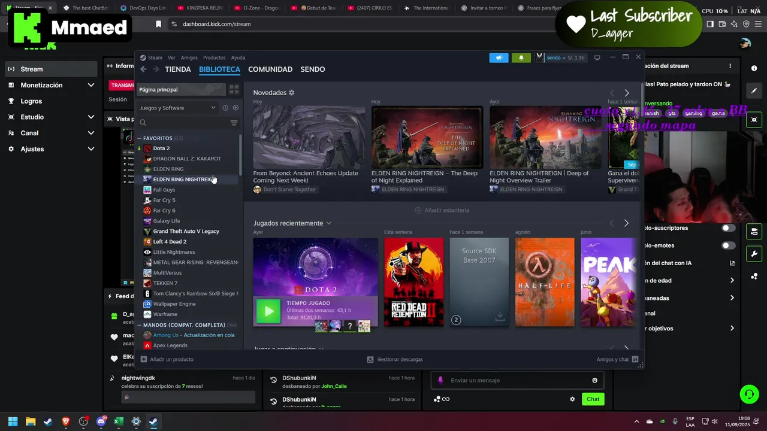Viewport: 767px width, 431px height.
Task: Open Novedades settings gear
Action: click(292, 93)
